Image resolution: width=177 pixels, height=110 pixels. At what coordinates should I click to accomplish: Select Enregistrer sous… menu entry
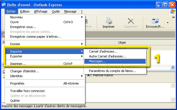tap(45, 27)
